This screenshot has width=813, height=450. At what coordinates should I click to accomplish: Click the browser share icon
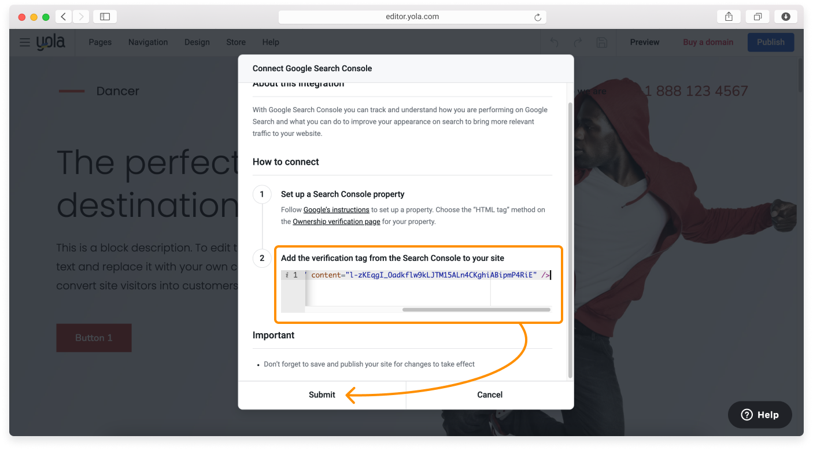[x=728, y=17]
